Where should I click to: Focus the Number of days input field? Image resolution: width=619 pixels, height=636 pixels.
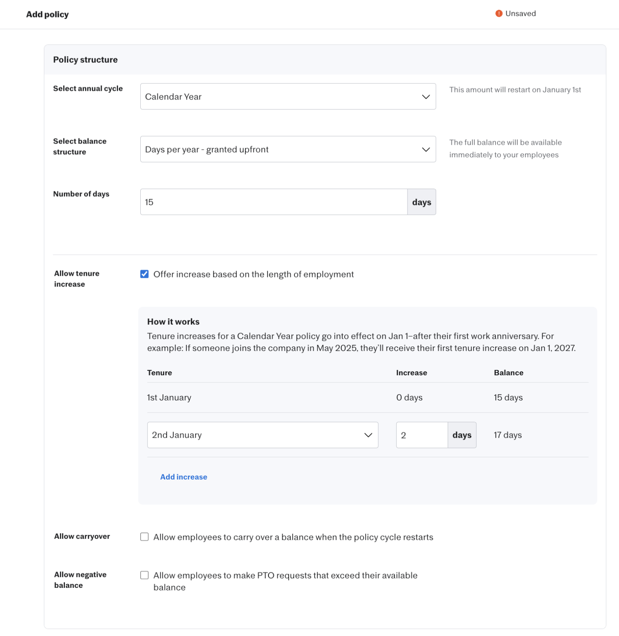(x=273, y=202)
